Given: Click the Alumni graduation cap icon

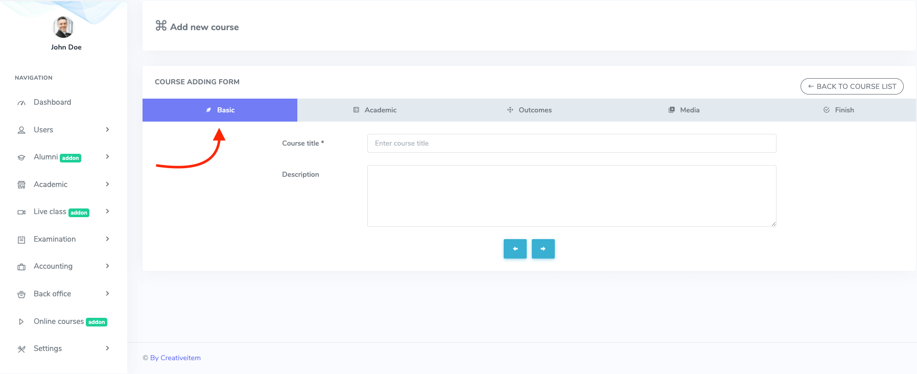Looking at the screenshot, I should [21, 157].
